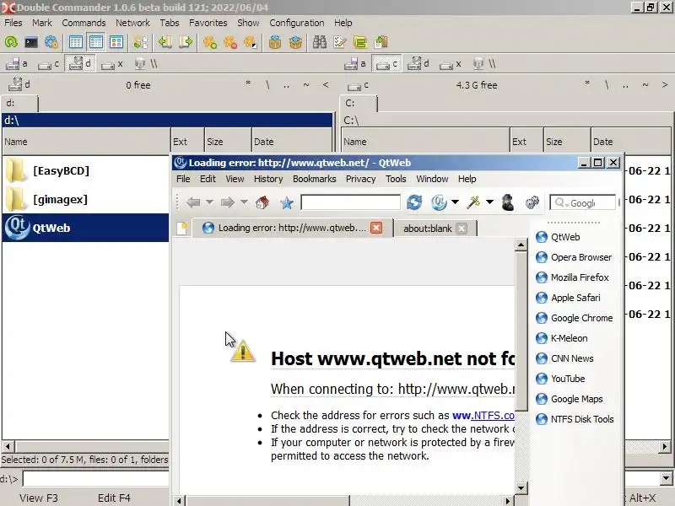The image size is (675, 506).
Task: Close the about:blank tab
Action: pyautogui.click(x=462, y=229)
